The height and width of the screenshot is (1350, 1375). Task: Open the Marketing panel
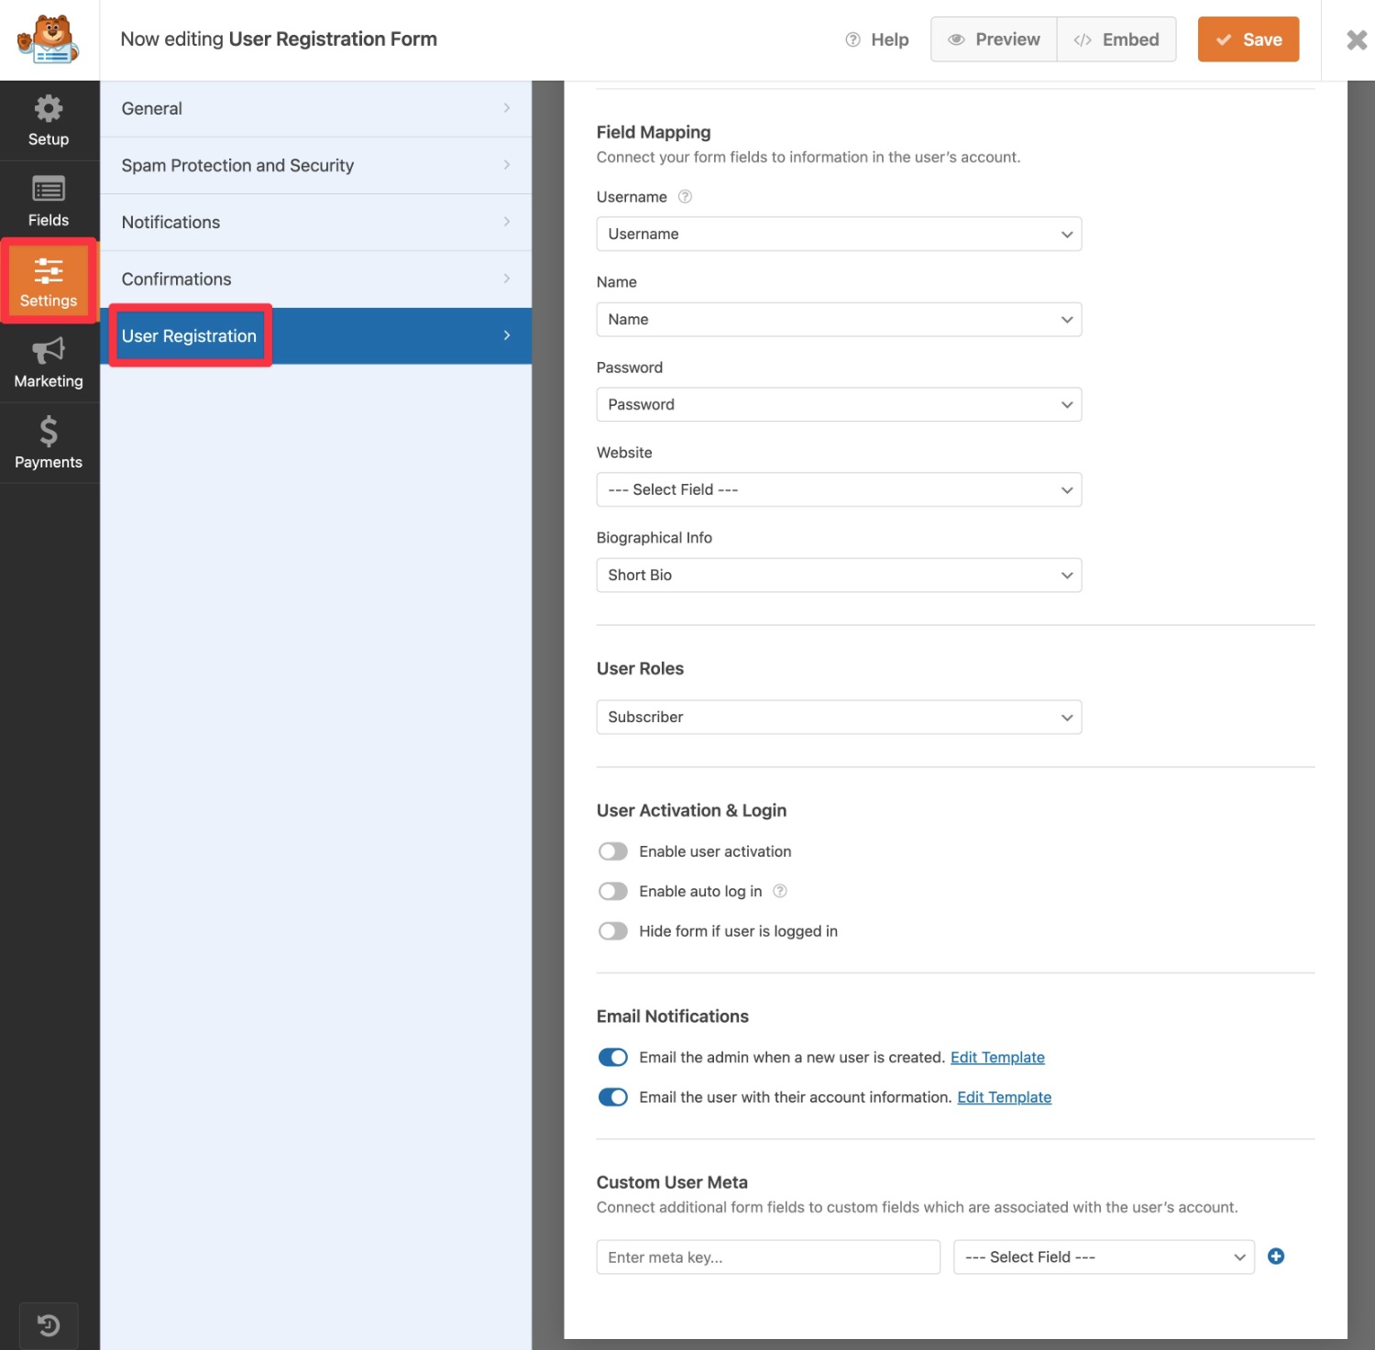click(49, 363)
